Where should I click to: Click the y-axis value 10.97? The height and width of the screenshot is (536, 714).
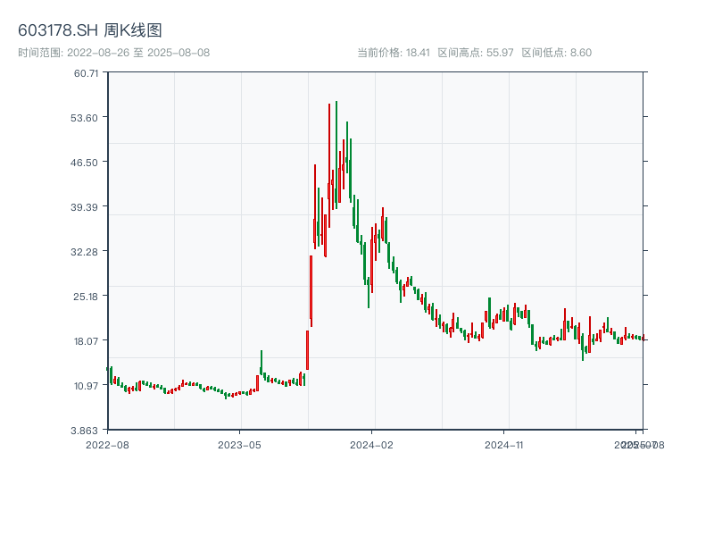(x=86, y=386)
